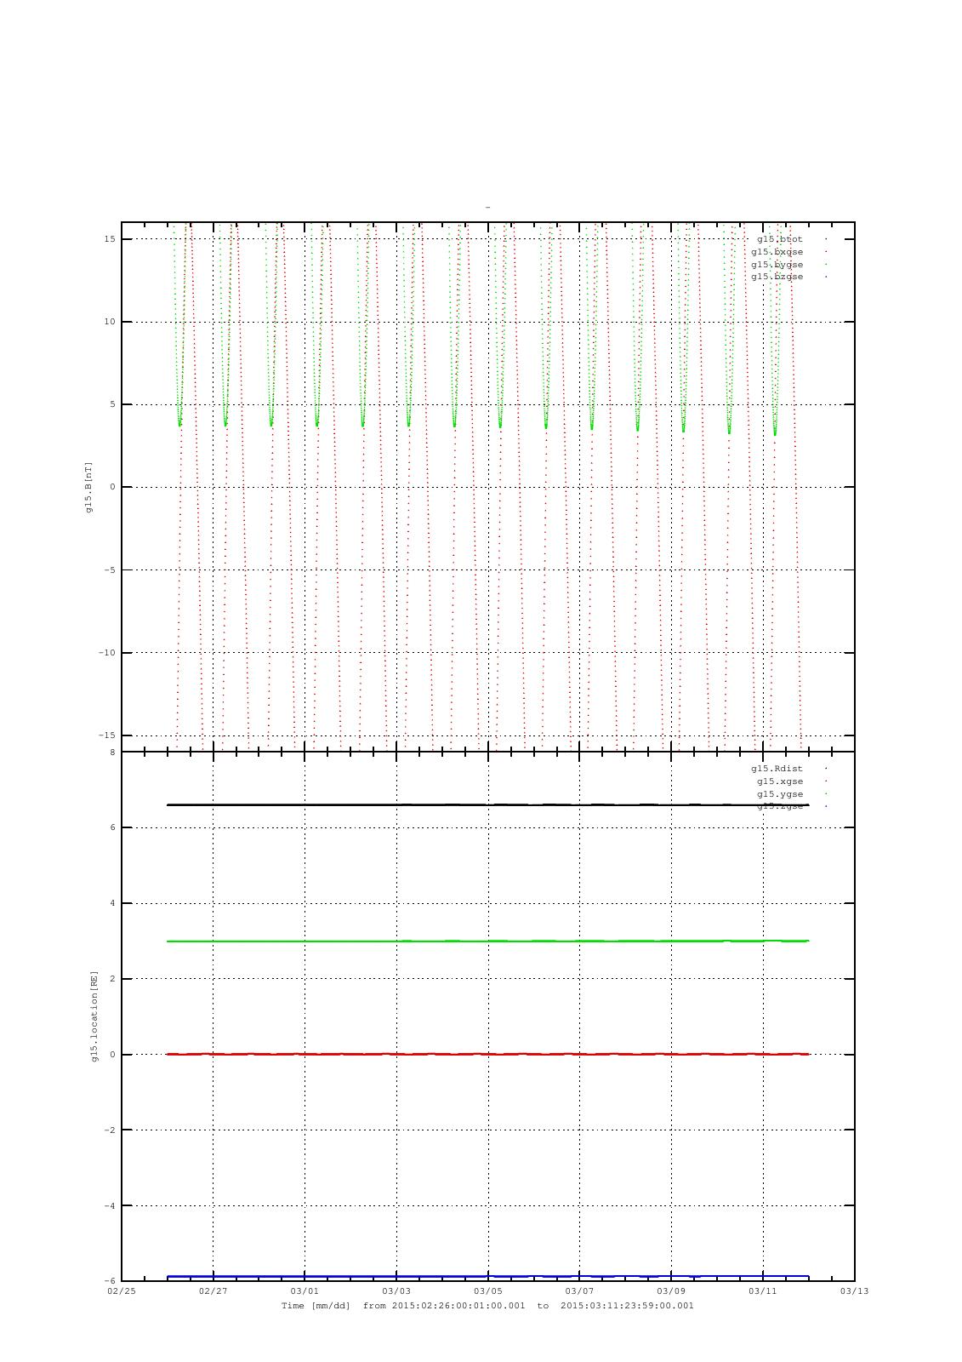Image resolution: width=962 pixels, height=1362 pixels.
Task: Click the 03/09 date tick label
Action: 671,1291
